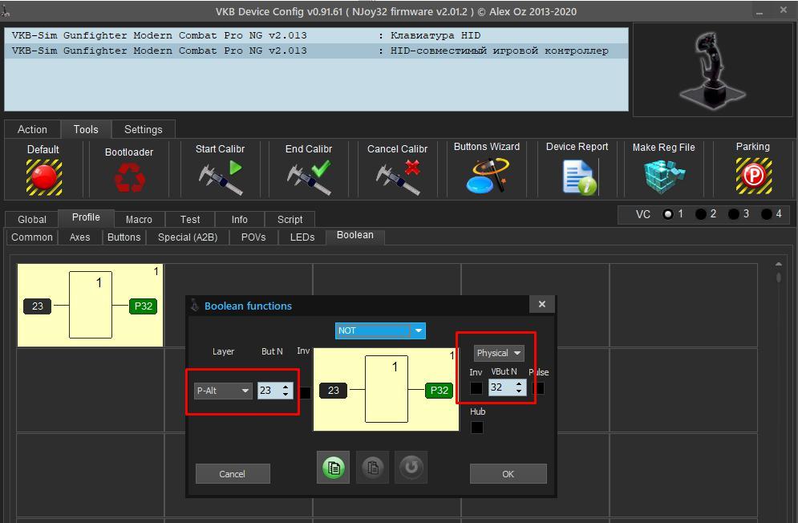Go to the POVs sub-tab

pyautogui.click(x=253, y=237)
